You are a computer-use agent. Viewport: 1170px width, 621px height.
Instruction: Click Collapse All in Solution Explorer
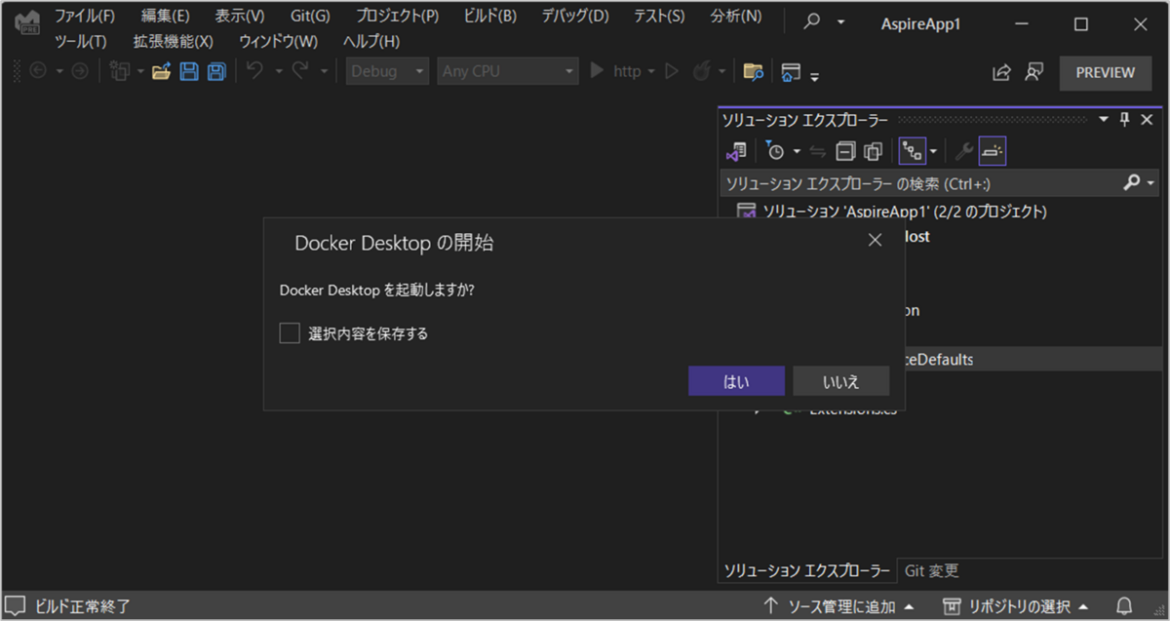click(845, 151)
